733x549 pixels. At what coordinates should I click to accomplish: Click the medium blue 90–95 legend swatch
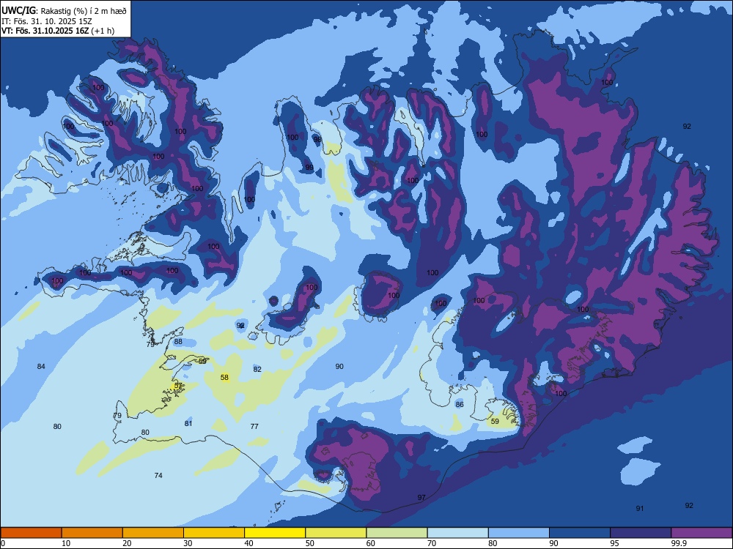580,533
